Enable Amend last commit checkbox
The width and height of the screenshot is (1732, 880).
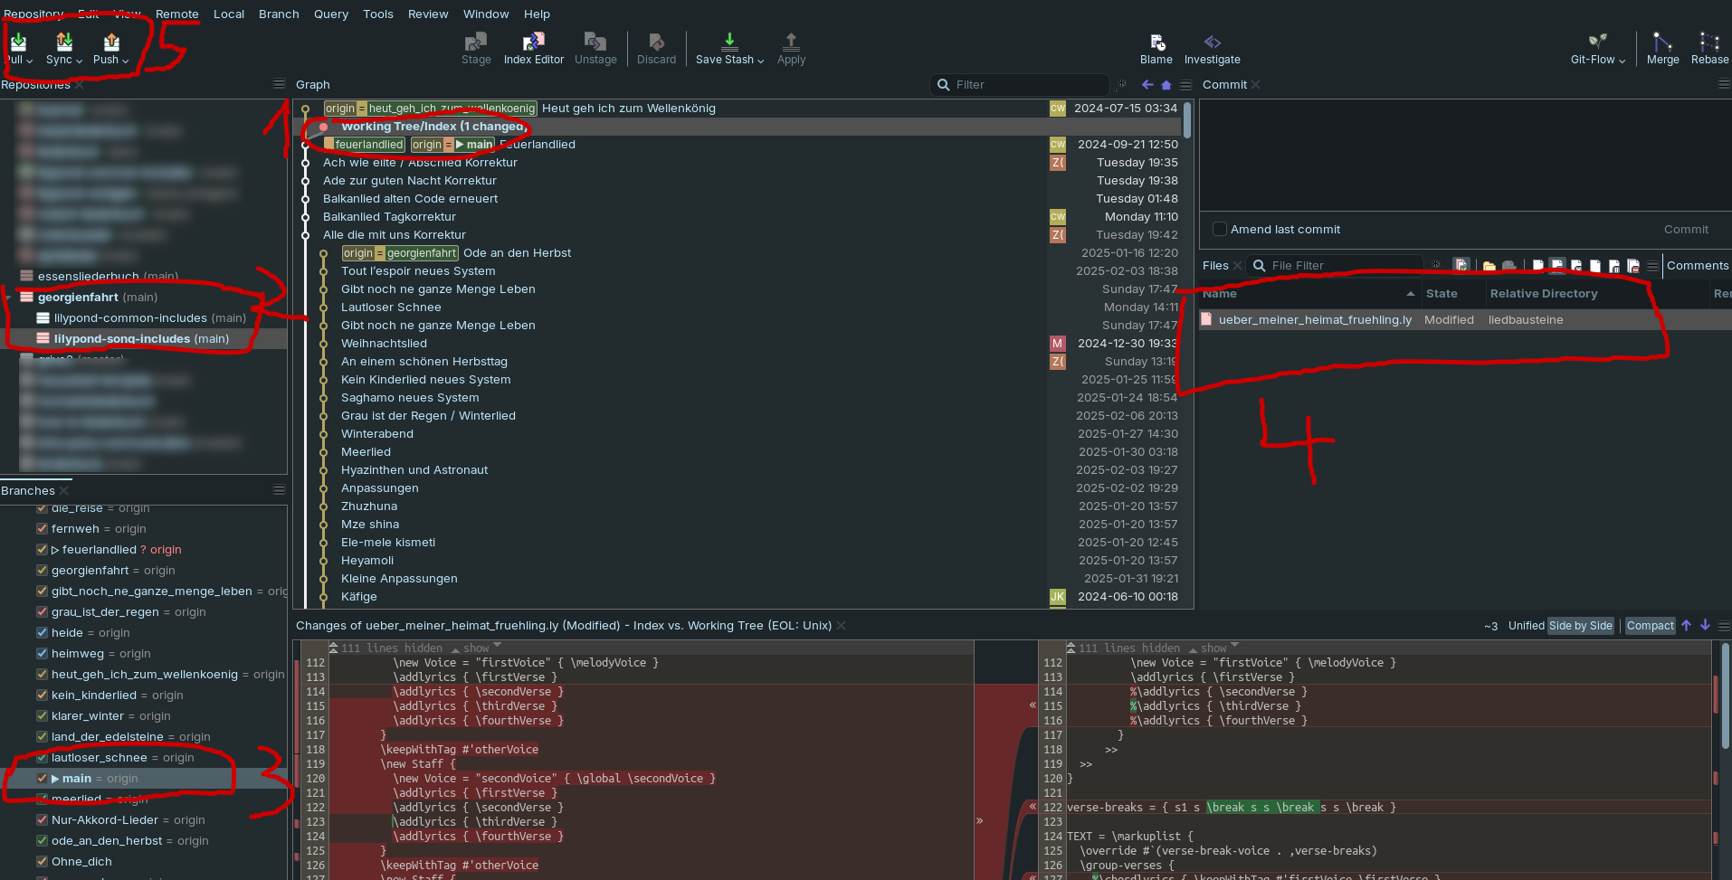(1220, 230)
